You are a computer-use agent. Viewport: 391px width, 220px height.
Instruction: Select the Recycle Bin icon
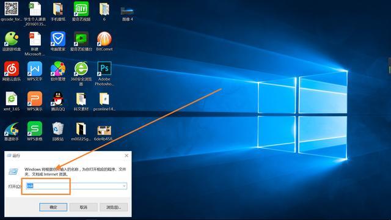tap(58, 129)
